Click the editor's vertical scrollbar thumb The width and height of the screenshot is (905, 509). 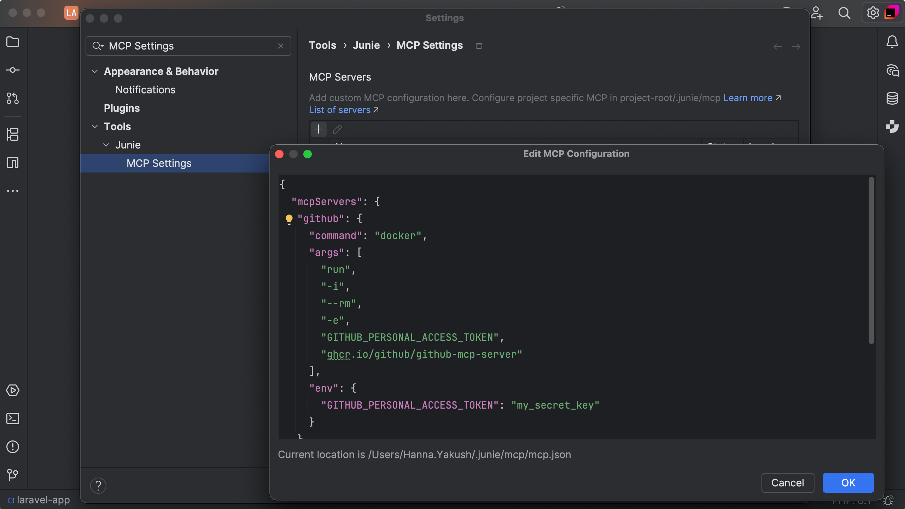pos(871,261)
